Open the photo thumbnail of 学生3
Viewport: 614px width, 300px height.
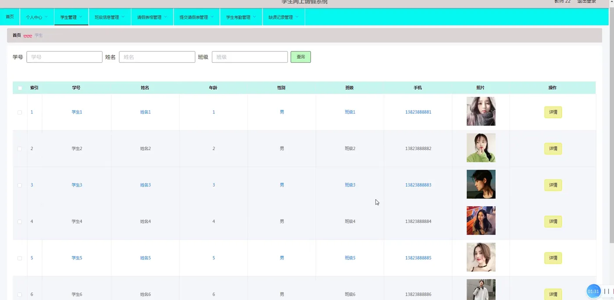pos(481,184)
